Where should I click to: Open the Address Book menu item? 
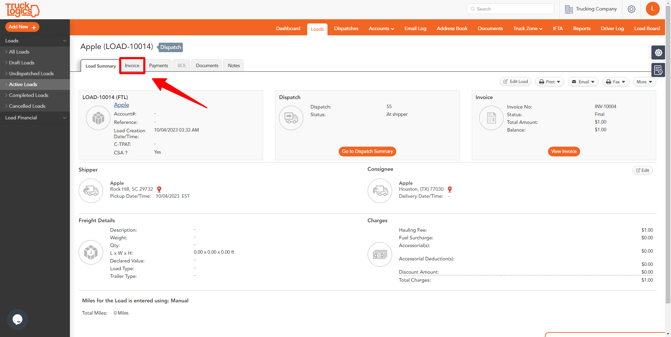[x=452, y=28]
